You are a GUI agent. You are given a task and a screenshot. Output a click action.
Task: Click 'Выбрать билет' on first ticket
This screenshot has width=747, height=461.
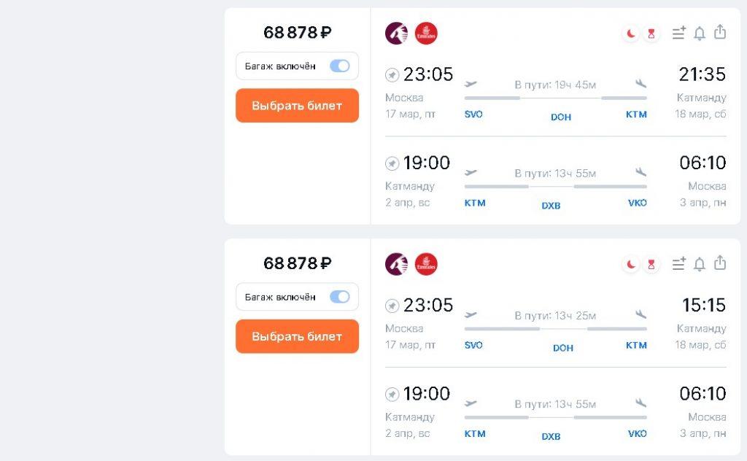298,105
